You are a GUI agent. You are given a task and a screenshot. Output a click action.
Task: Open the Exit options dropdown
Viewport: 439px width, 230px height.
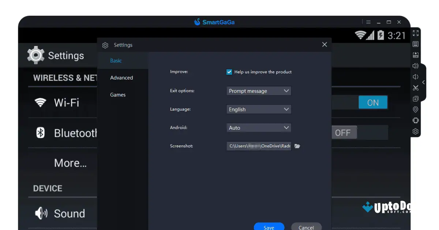(x=259, y=91)
